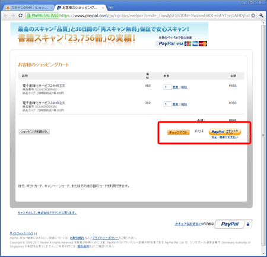Reload the page with refresh icon
This screenshot has width=267, height=257.
pos(20,15)
